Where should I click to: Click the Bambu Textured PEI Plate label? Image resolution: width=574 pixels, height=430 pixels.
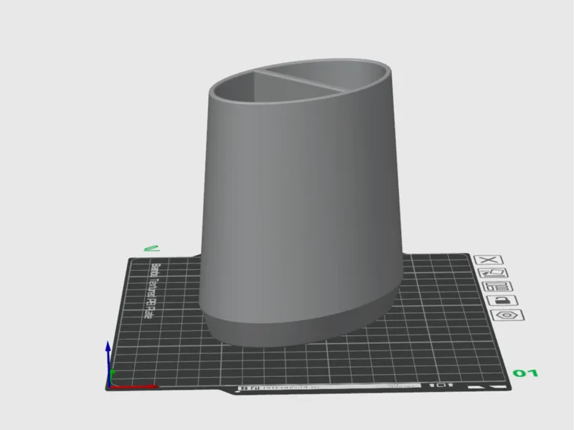pyautogui.click(x=153, y=291)
